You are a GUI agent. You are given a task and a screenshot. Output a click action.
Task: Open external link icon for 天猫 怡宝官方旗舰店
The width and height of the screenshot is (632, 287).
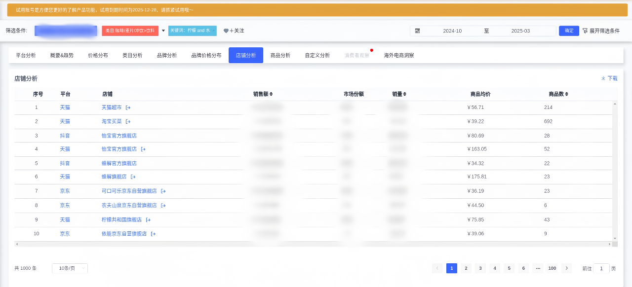pyautogui.click(x=143, y=149)
